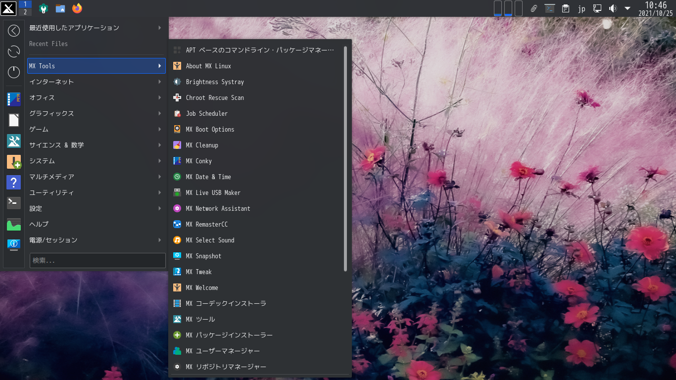
Task: Open file manager icon in top panel
Action: click(60, 8)
